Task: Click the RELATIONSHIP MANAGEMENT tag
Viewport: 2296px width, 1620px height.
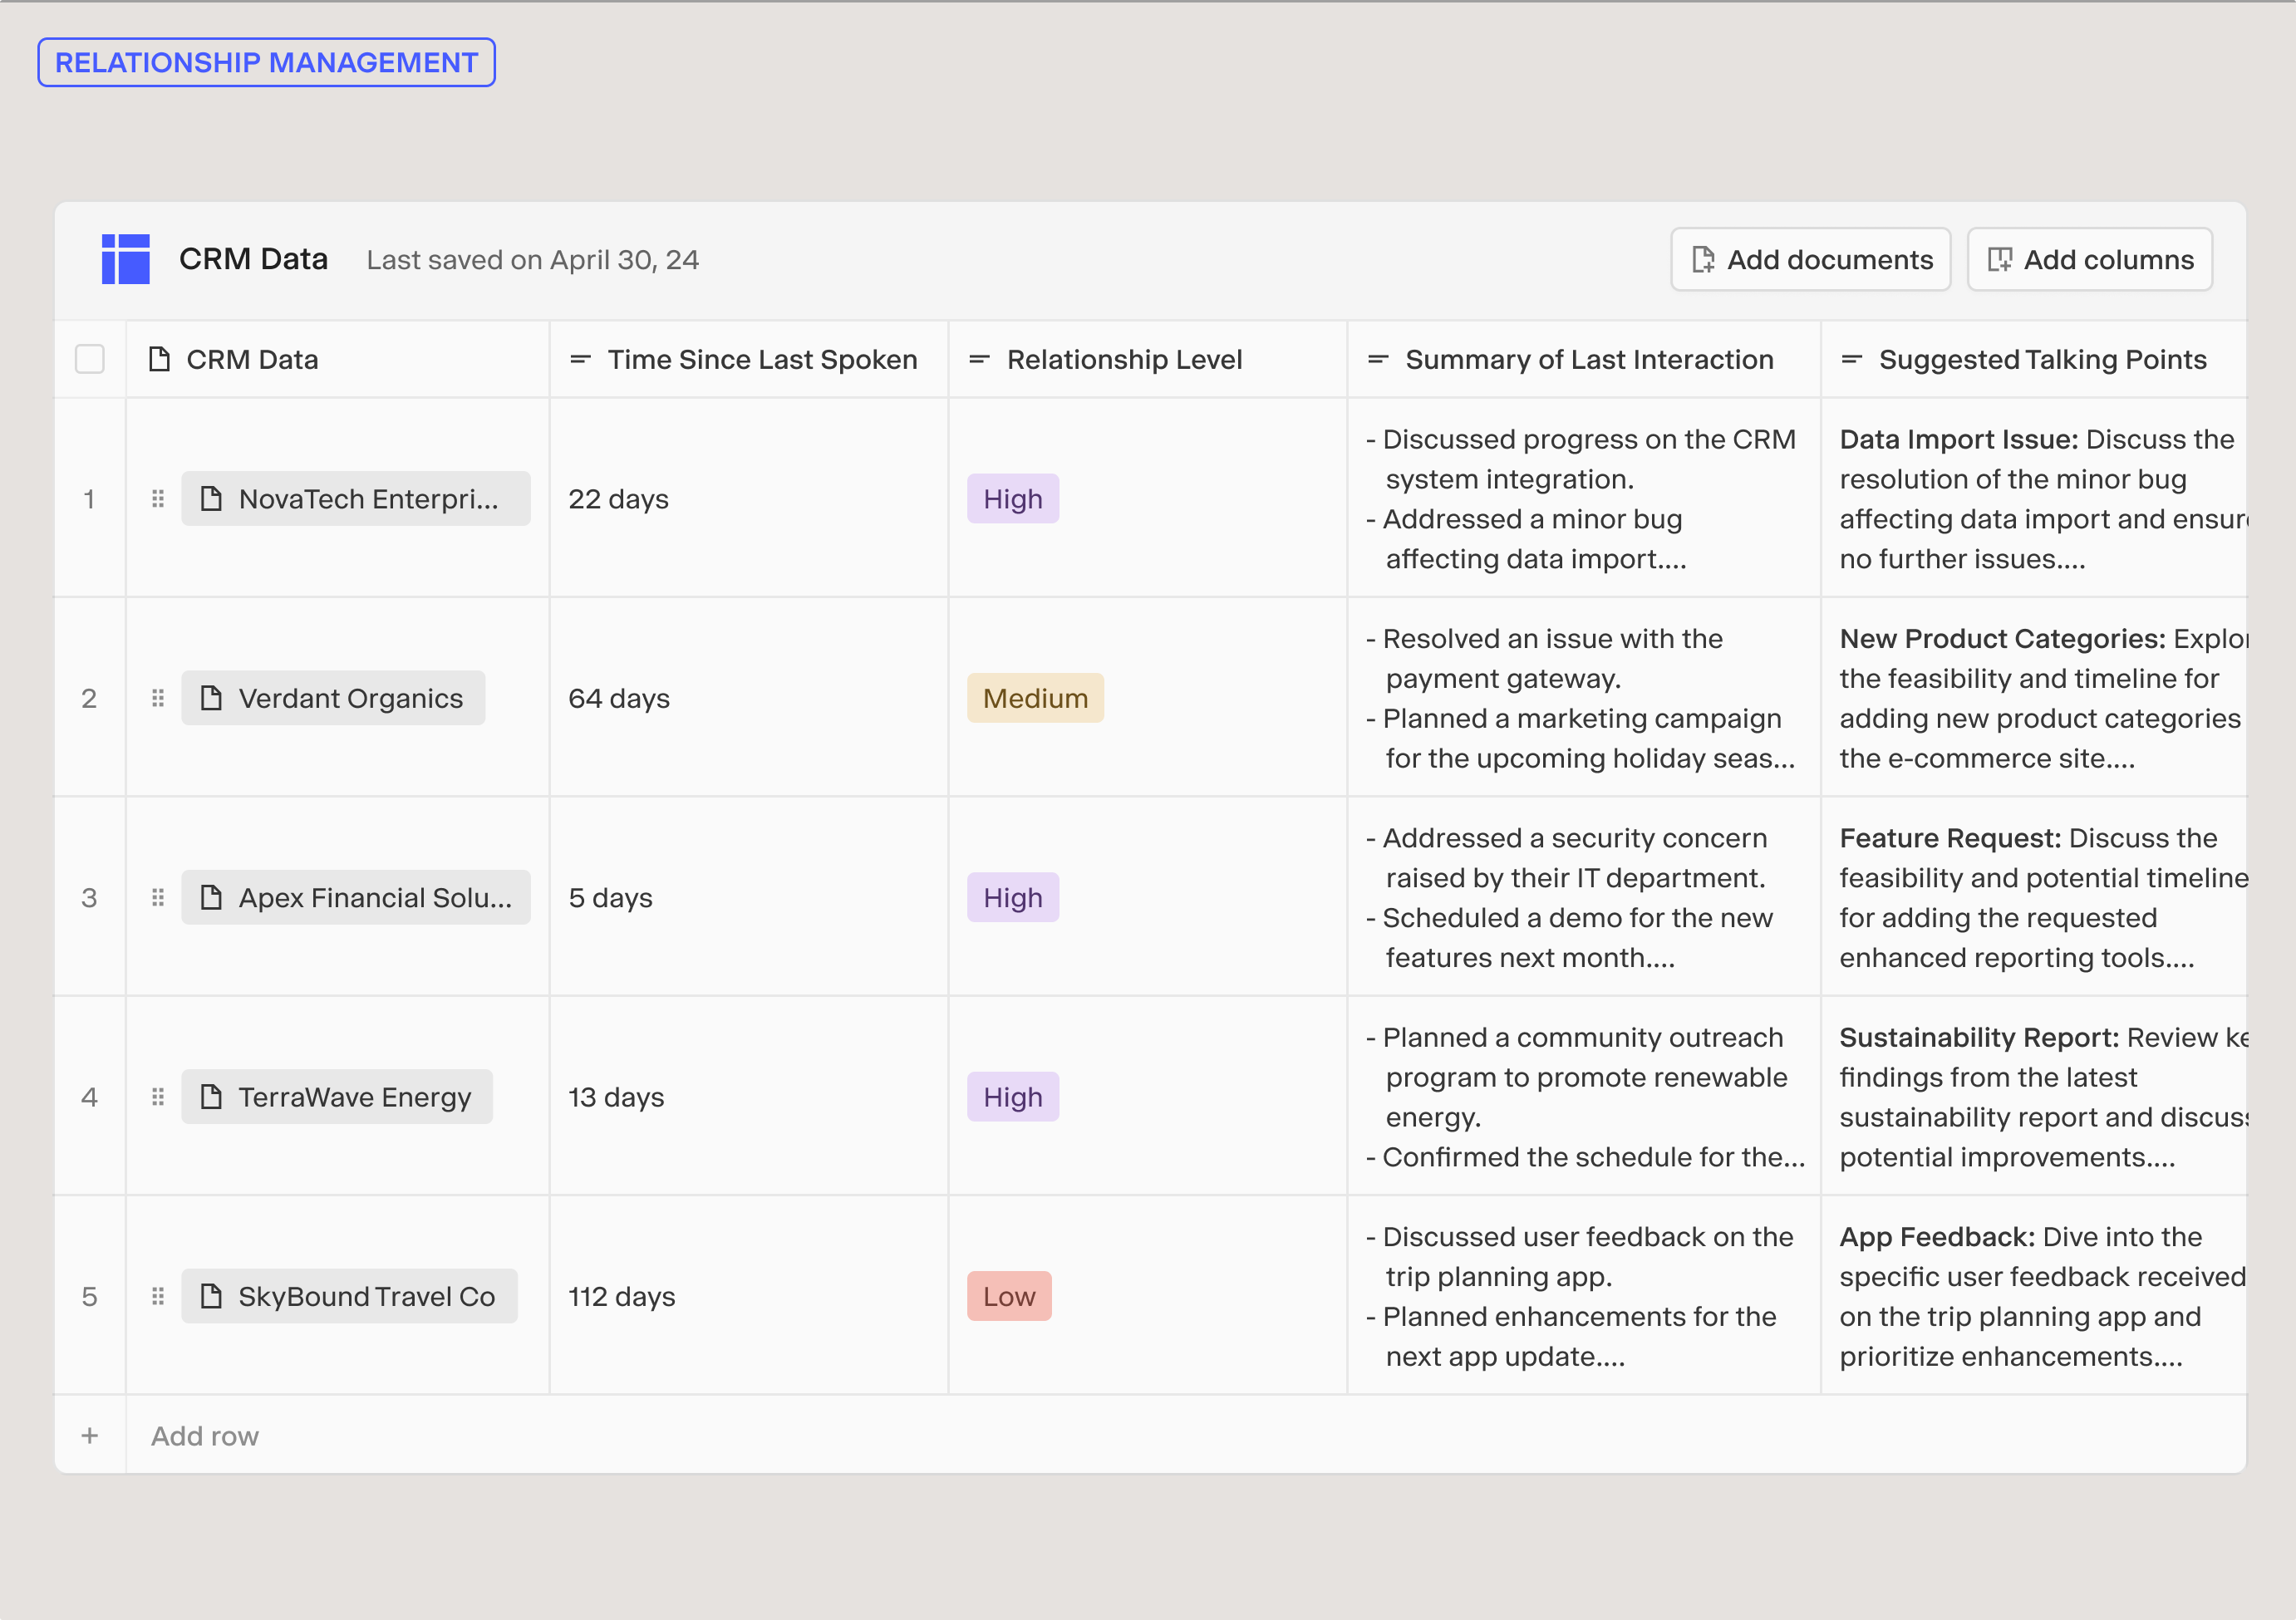Action: (266, 62)
